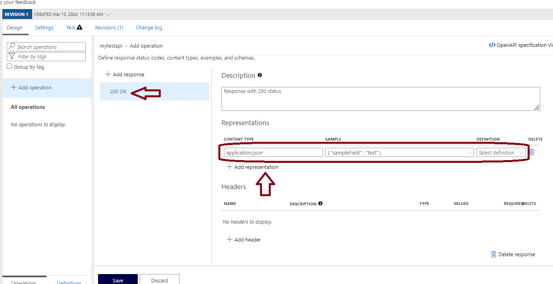Click the 'No operations to display.' text
Viewport: 553px width, 284px height.
(38, 124)
